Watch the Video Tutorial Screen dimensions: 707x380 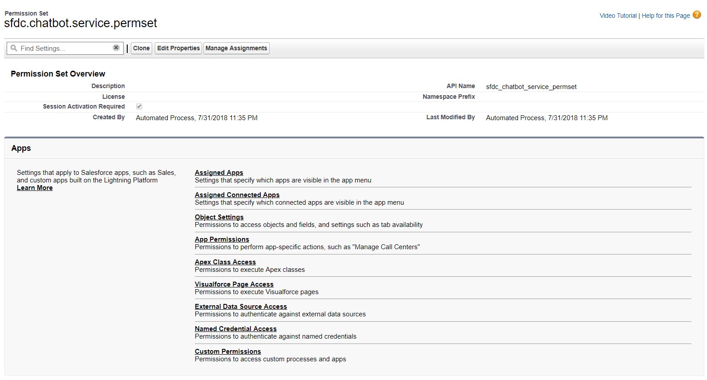[x=618, y=16]
